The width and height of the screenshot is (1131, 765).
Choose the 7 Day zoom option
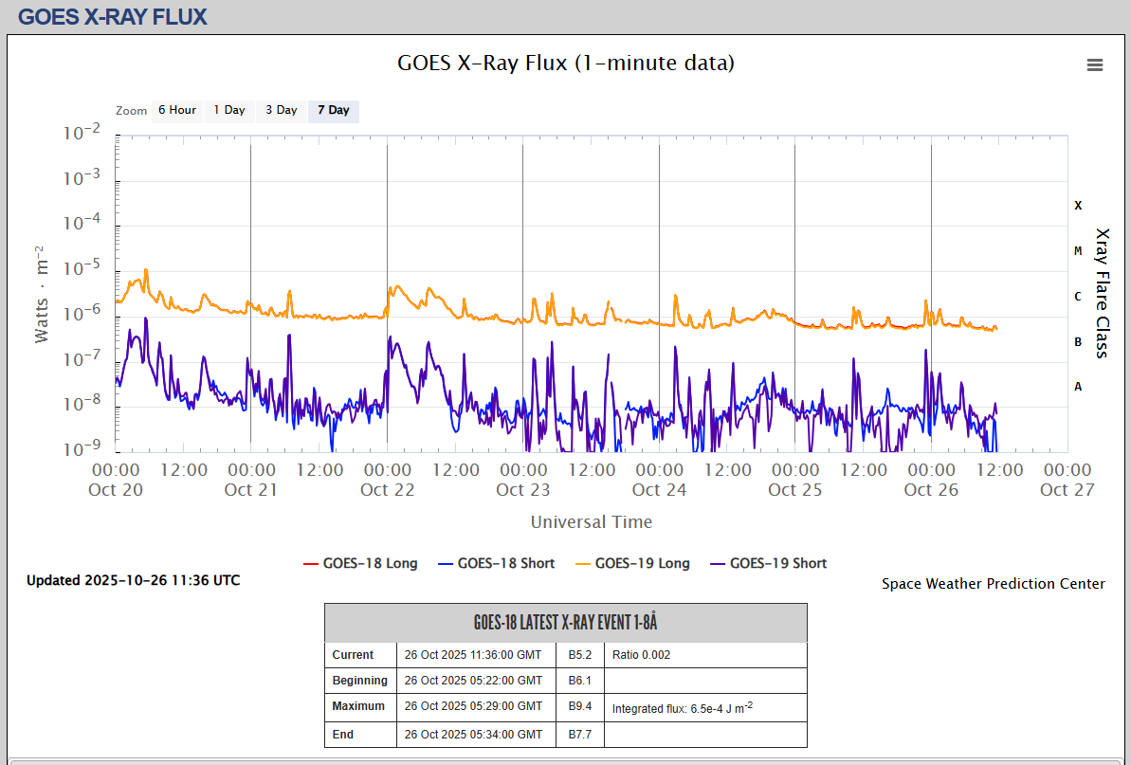333,111
